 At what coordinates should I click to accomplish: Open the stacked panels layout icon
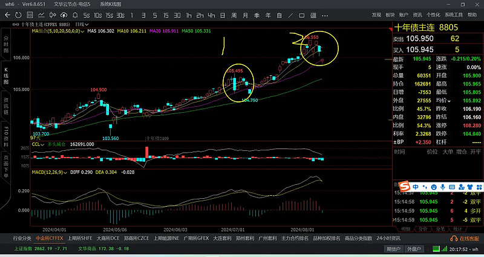point(313,15)
